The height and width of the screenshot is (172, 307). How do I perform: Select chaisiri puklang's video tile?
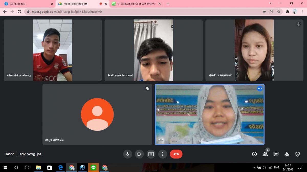[52, 50]
